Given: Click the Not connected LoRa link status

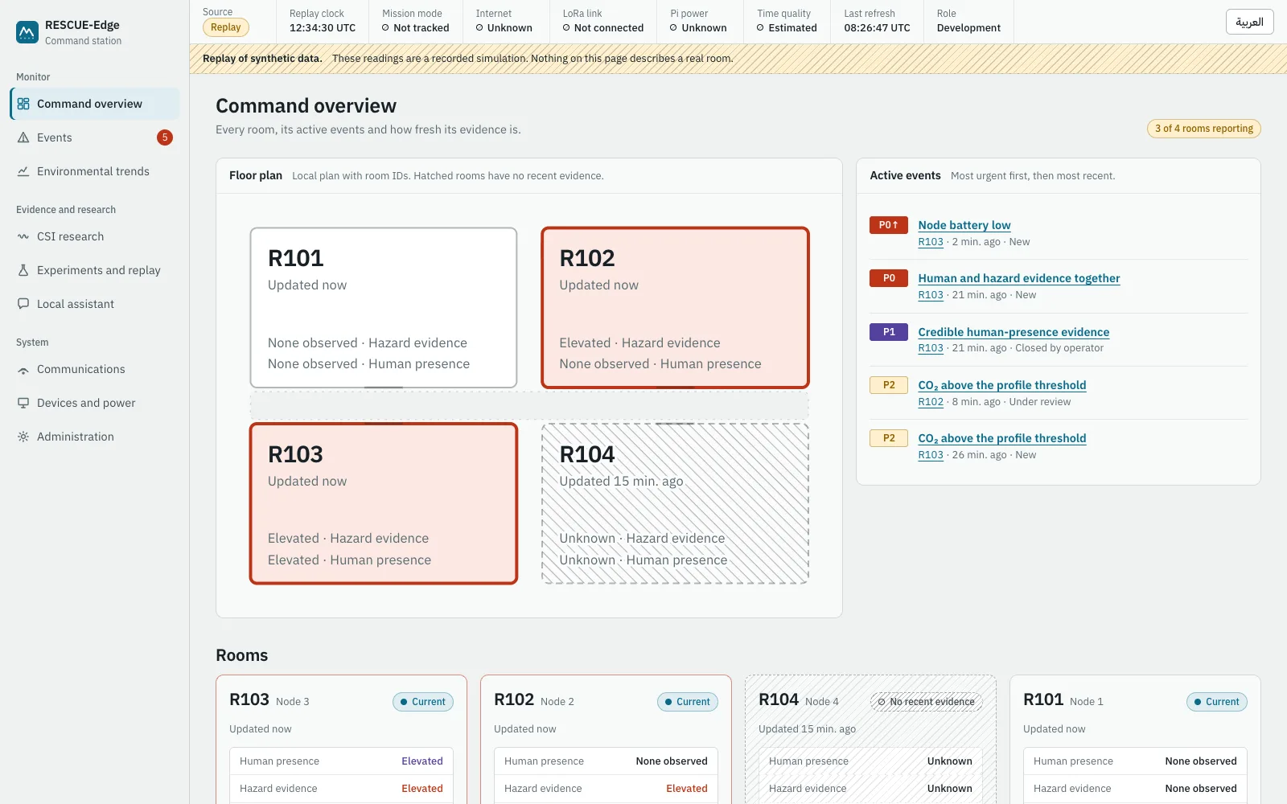Looking at the screenshot, I should [603, 28].
